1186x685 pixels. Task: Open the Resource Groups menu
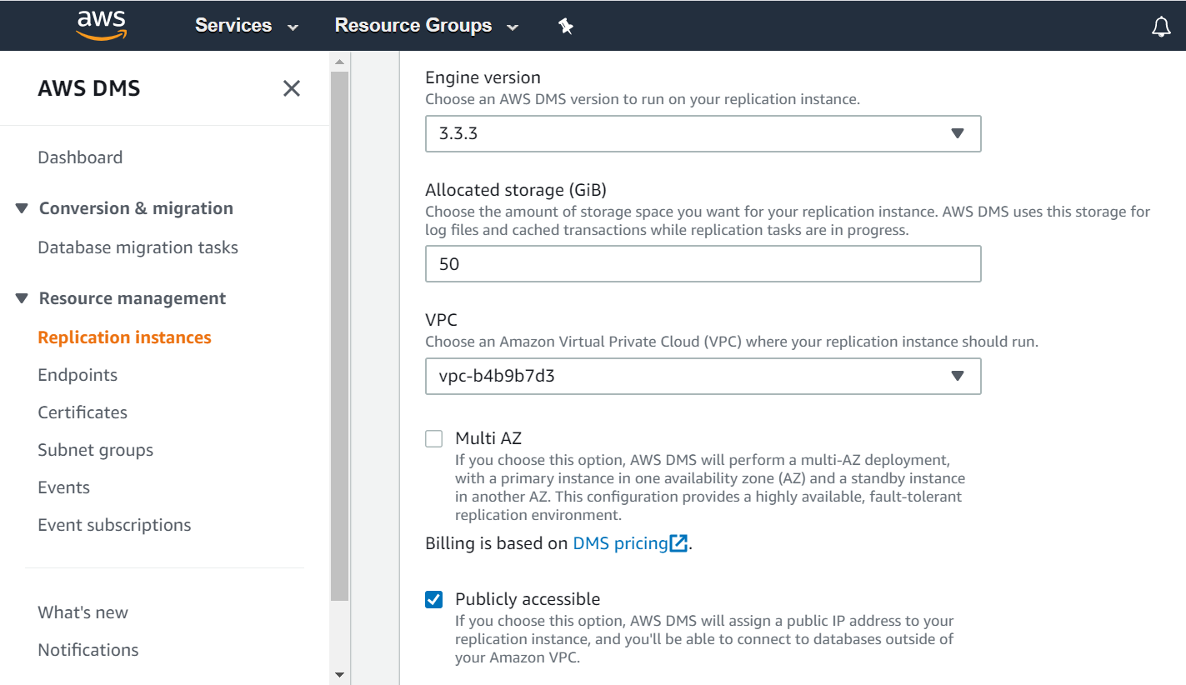click(426, 26)
